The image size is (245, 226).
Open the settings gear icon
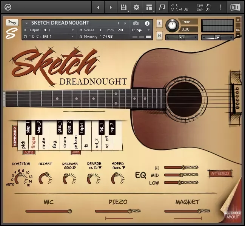(x=136, y=7)
